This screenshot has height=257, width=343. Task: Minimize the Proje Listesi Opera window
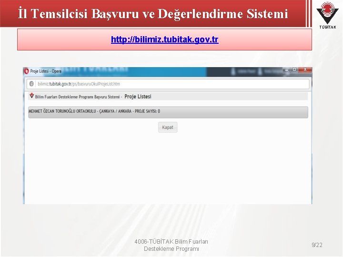[287, 70]
